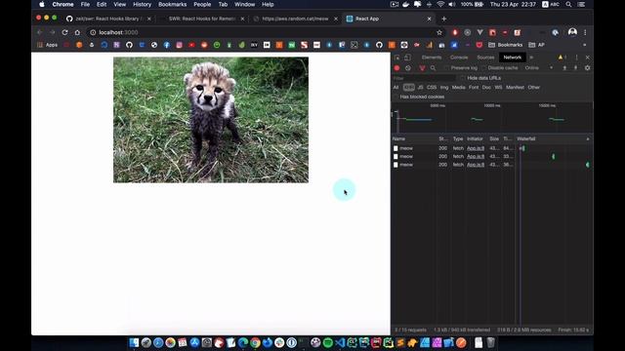Open Facebook bookmark icon

pos(167,45)
